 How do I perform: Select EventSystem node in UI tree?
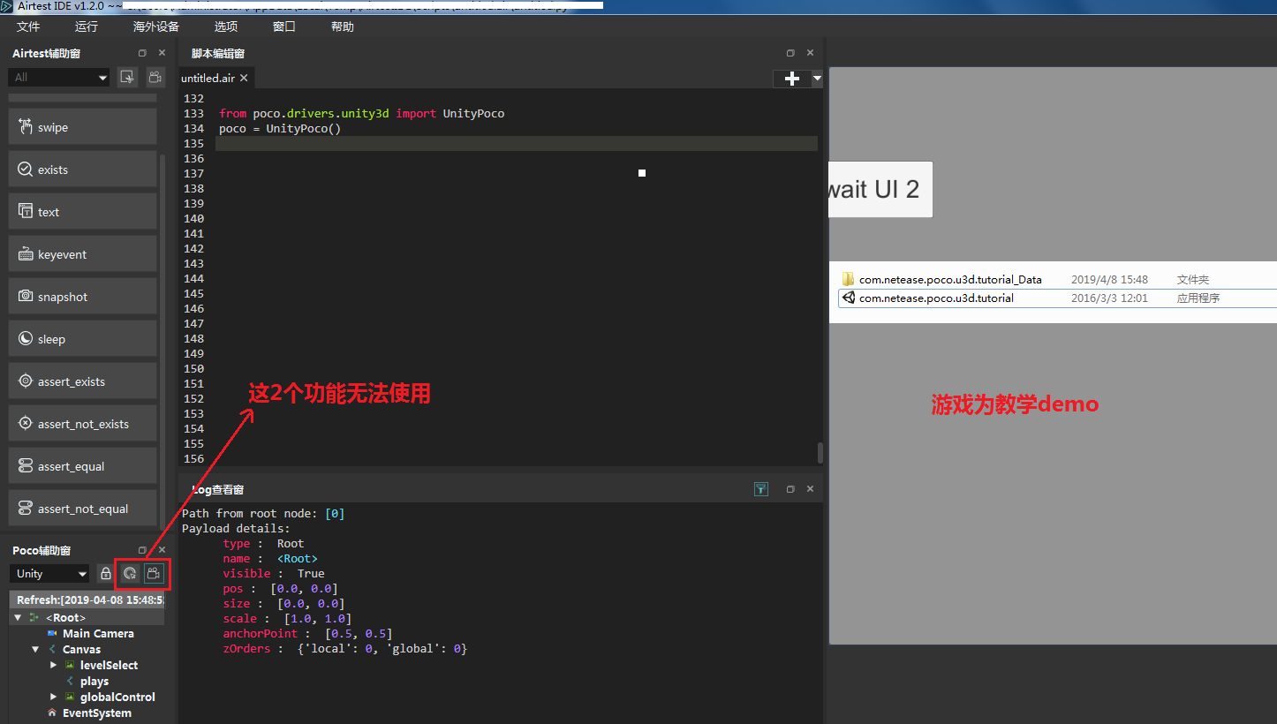tap(96, 713)
